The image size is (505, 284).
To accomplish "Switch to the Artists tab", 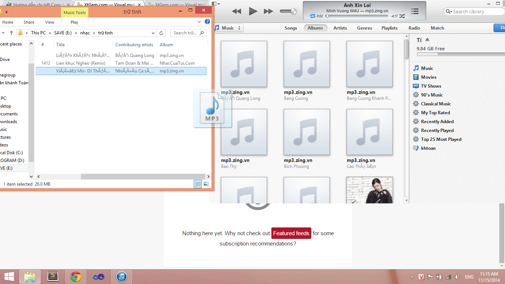I will [340, 28].
